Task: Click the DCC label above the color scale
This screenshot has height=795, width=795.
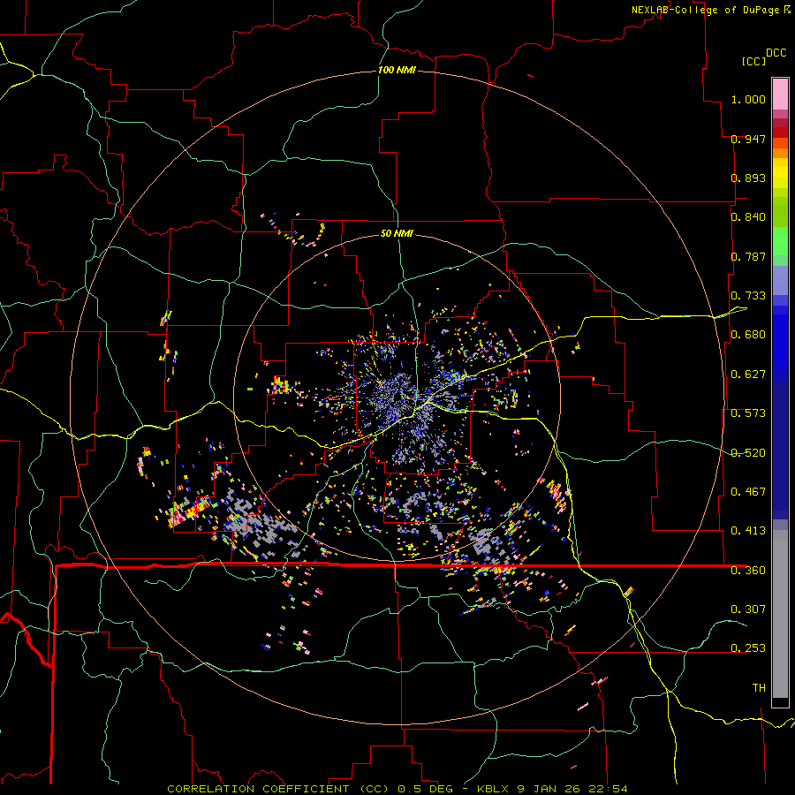Action: pyautogui.click(x=776, y=52)
